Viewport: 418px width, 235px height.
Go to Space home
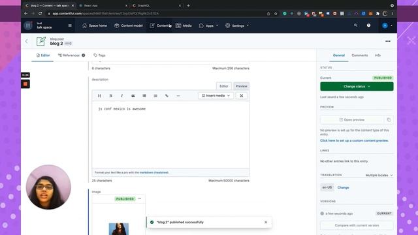[x=94, y=25]
